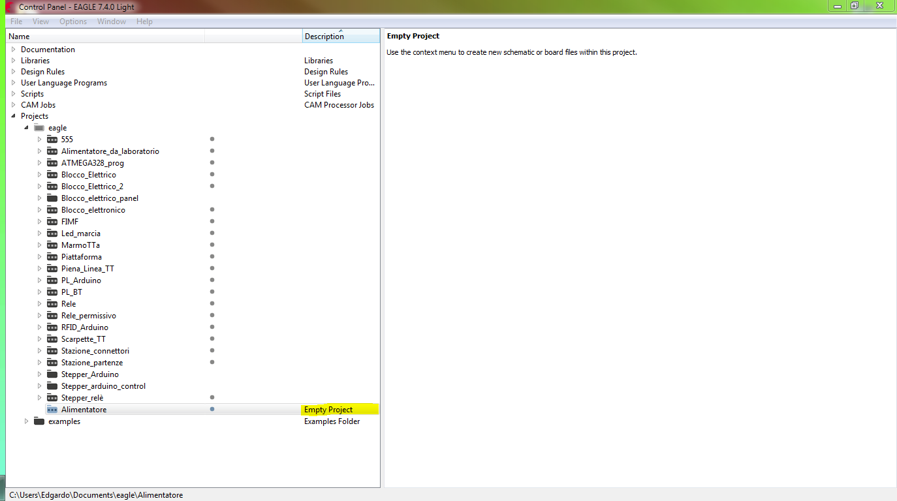
Task: Click the examples folder icon
Action: 39,421
